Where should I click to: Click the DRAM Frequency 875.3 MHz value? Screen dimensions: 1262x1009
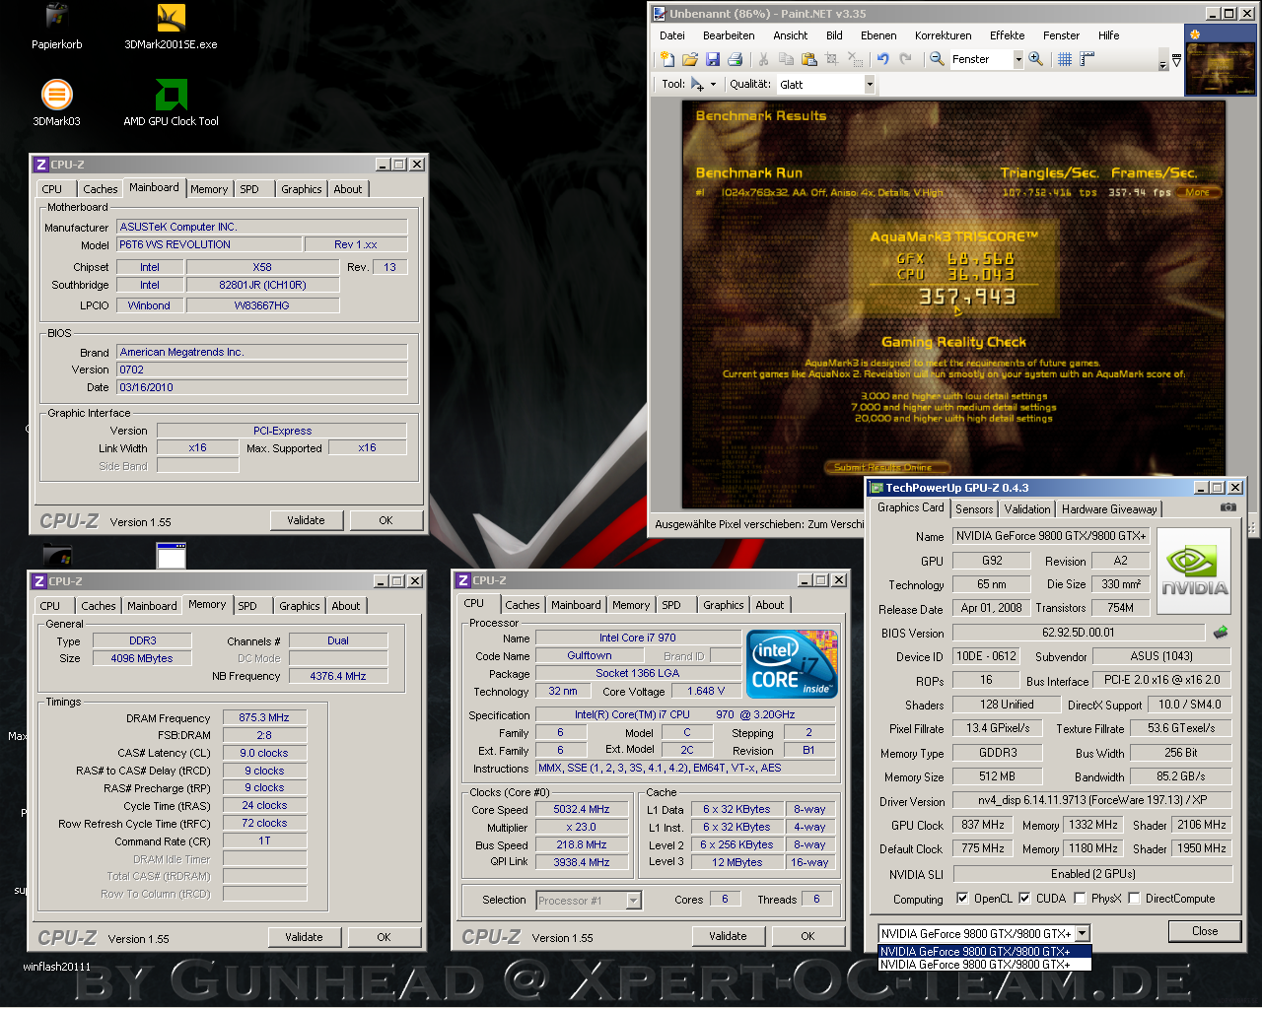pyautogui.click(x=264, y=717)
